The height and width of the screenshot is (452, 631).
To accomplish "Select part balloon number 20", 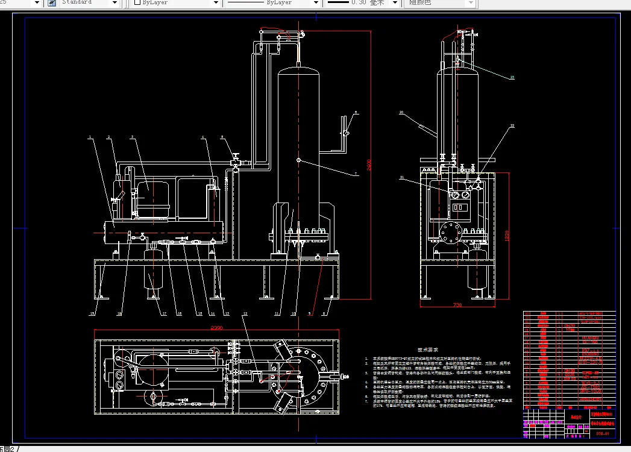I will [401, 112].
